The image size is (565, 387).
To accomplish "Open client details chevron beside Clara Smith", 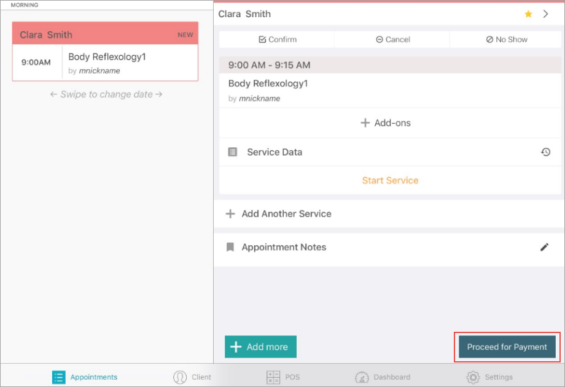I will click(545, 14).
